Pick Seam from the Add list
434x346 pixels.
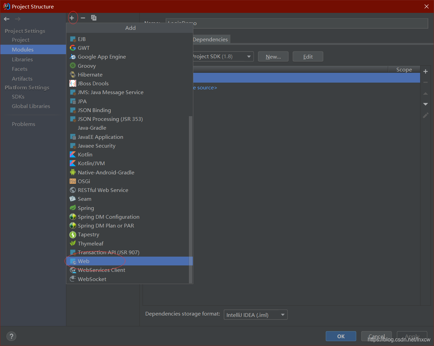coord(129,199)
